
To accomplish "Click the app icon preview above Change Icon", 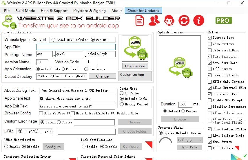I will (x=135, y=48).
